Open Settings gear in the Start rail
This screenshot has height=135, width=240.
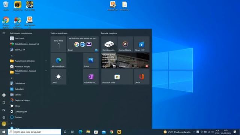click(x=4, y=117)
